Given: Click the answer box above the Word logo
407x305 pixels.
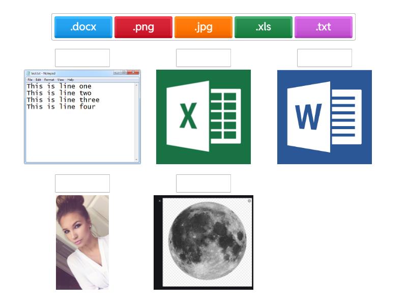Looking at the screenshot, I should (x=324, y=58).
